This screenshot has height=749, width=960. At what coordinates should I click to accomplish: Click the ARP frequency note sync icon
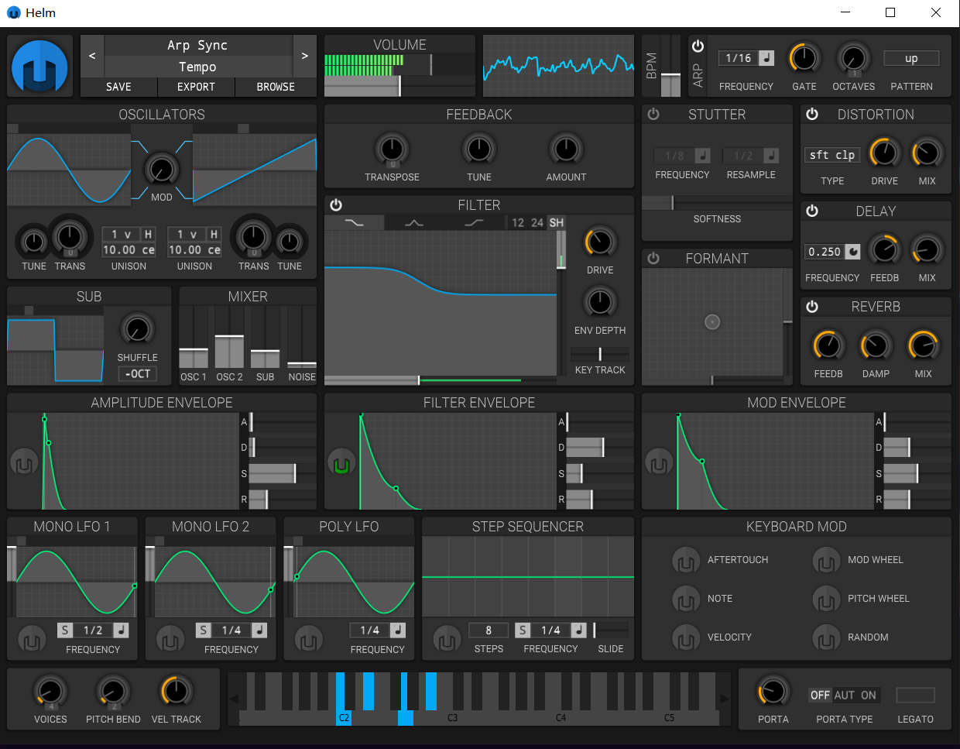click(766, 58)
